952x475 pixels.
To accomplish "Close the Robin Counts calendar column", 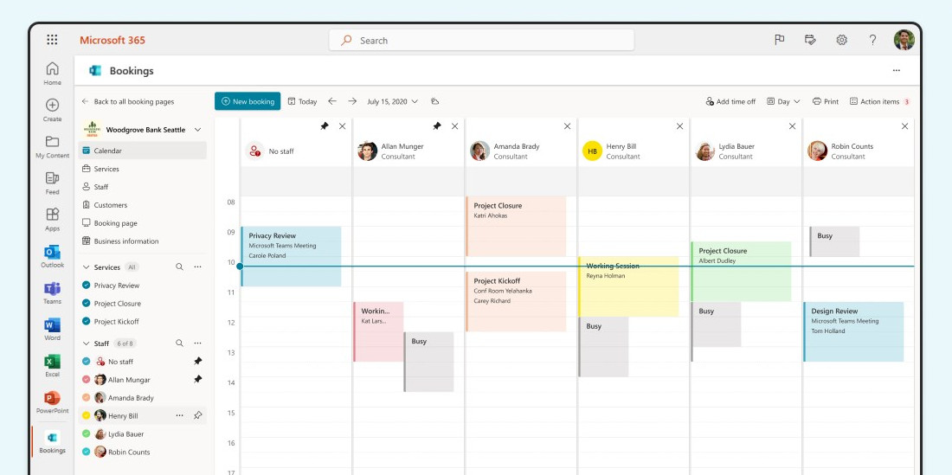I will tap(904, 126).
